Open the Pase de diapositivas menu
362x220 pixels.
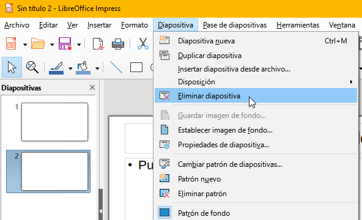pyautogui.click(x=235, y=25)
